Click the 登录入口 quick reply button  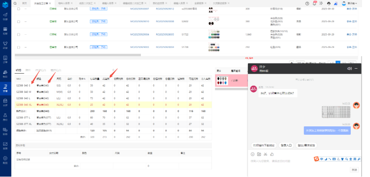[286, 145]
